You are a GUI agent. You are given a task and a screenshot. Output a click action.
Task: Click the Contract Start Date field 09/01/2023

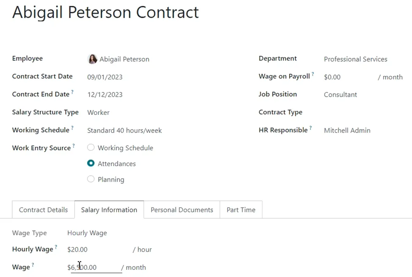(105, 77)
